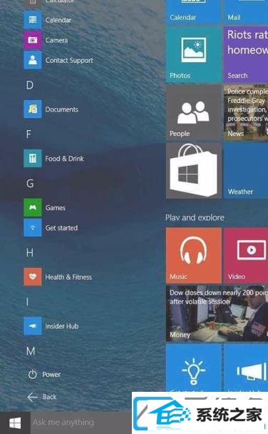Launch the Games app icon
The height and width of the screenshot is (434, 268).
(33, 207)
